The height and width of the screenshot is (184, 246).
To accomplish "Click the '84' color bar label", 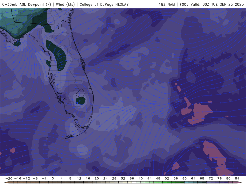I will tap(237, 178).
